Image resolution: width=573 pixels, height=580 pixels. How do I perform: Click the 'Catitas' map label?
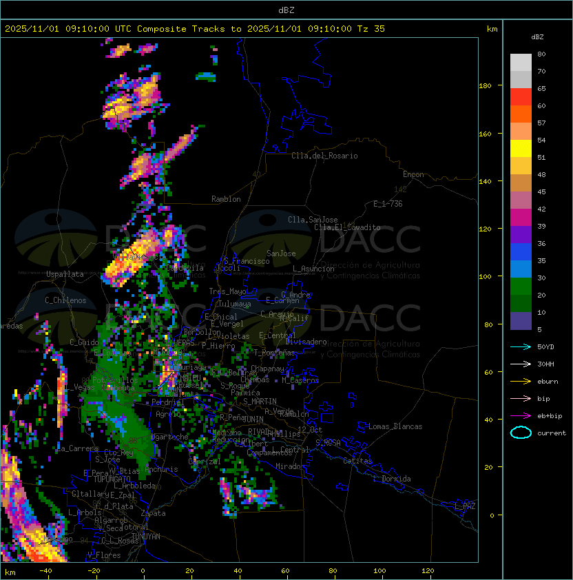click(x=357, y=461)
